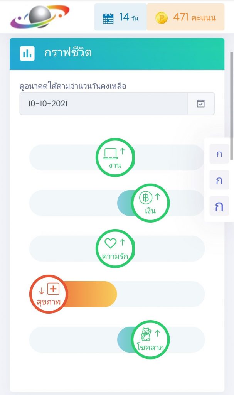The height and width of the screenshot is (395, 234).
Task: Select the largest ก font size
Action: coord(219,206)
